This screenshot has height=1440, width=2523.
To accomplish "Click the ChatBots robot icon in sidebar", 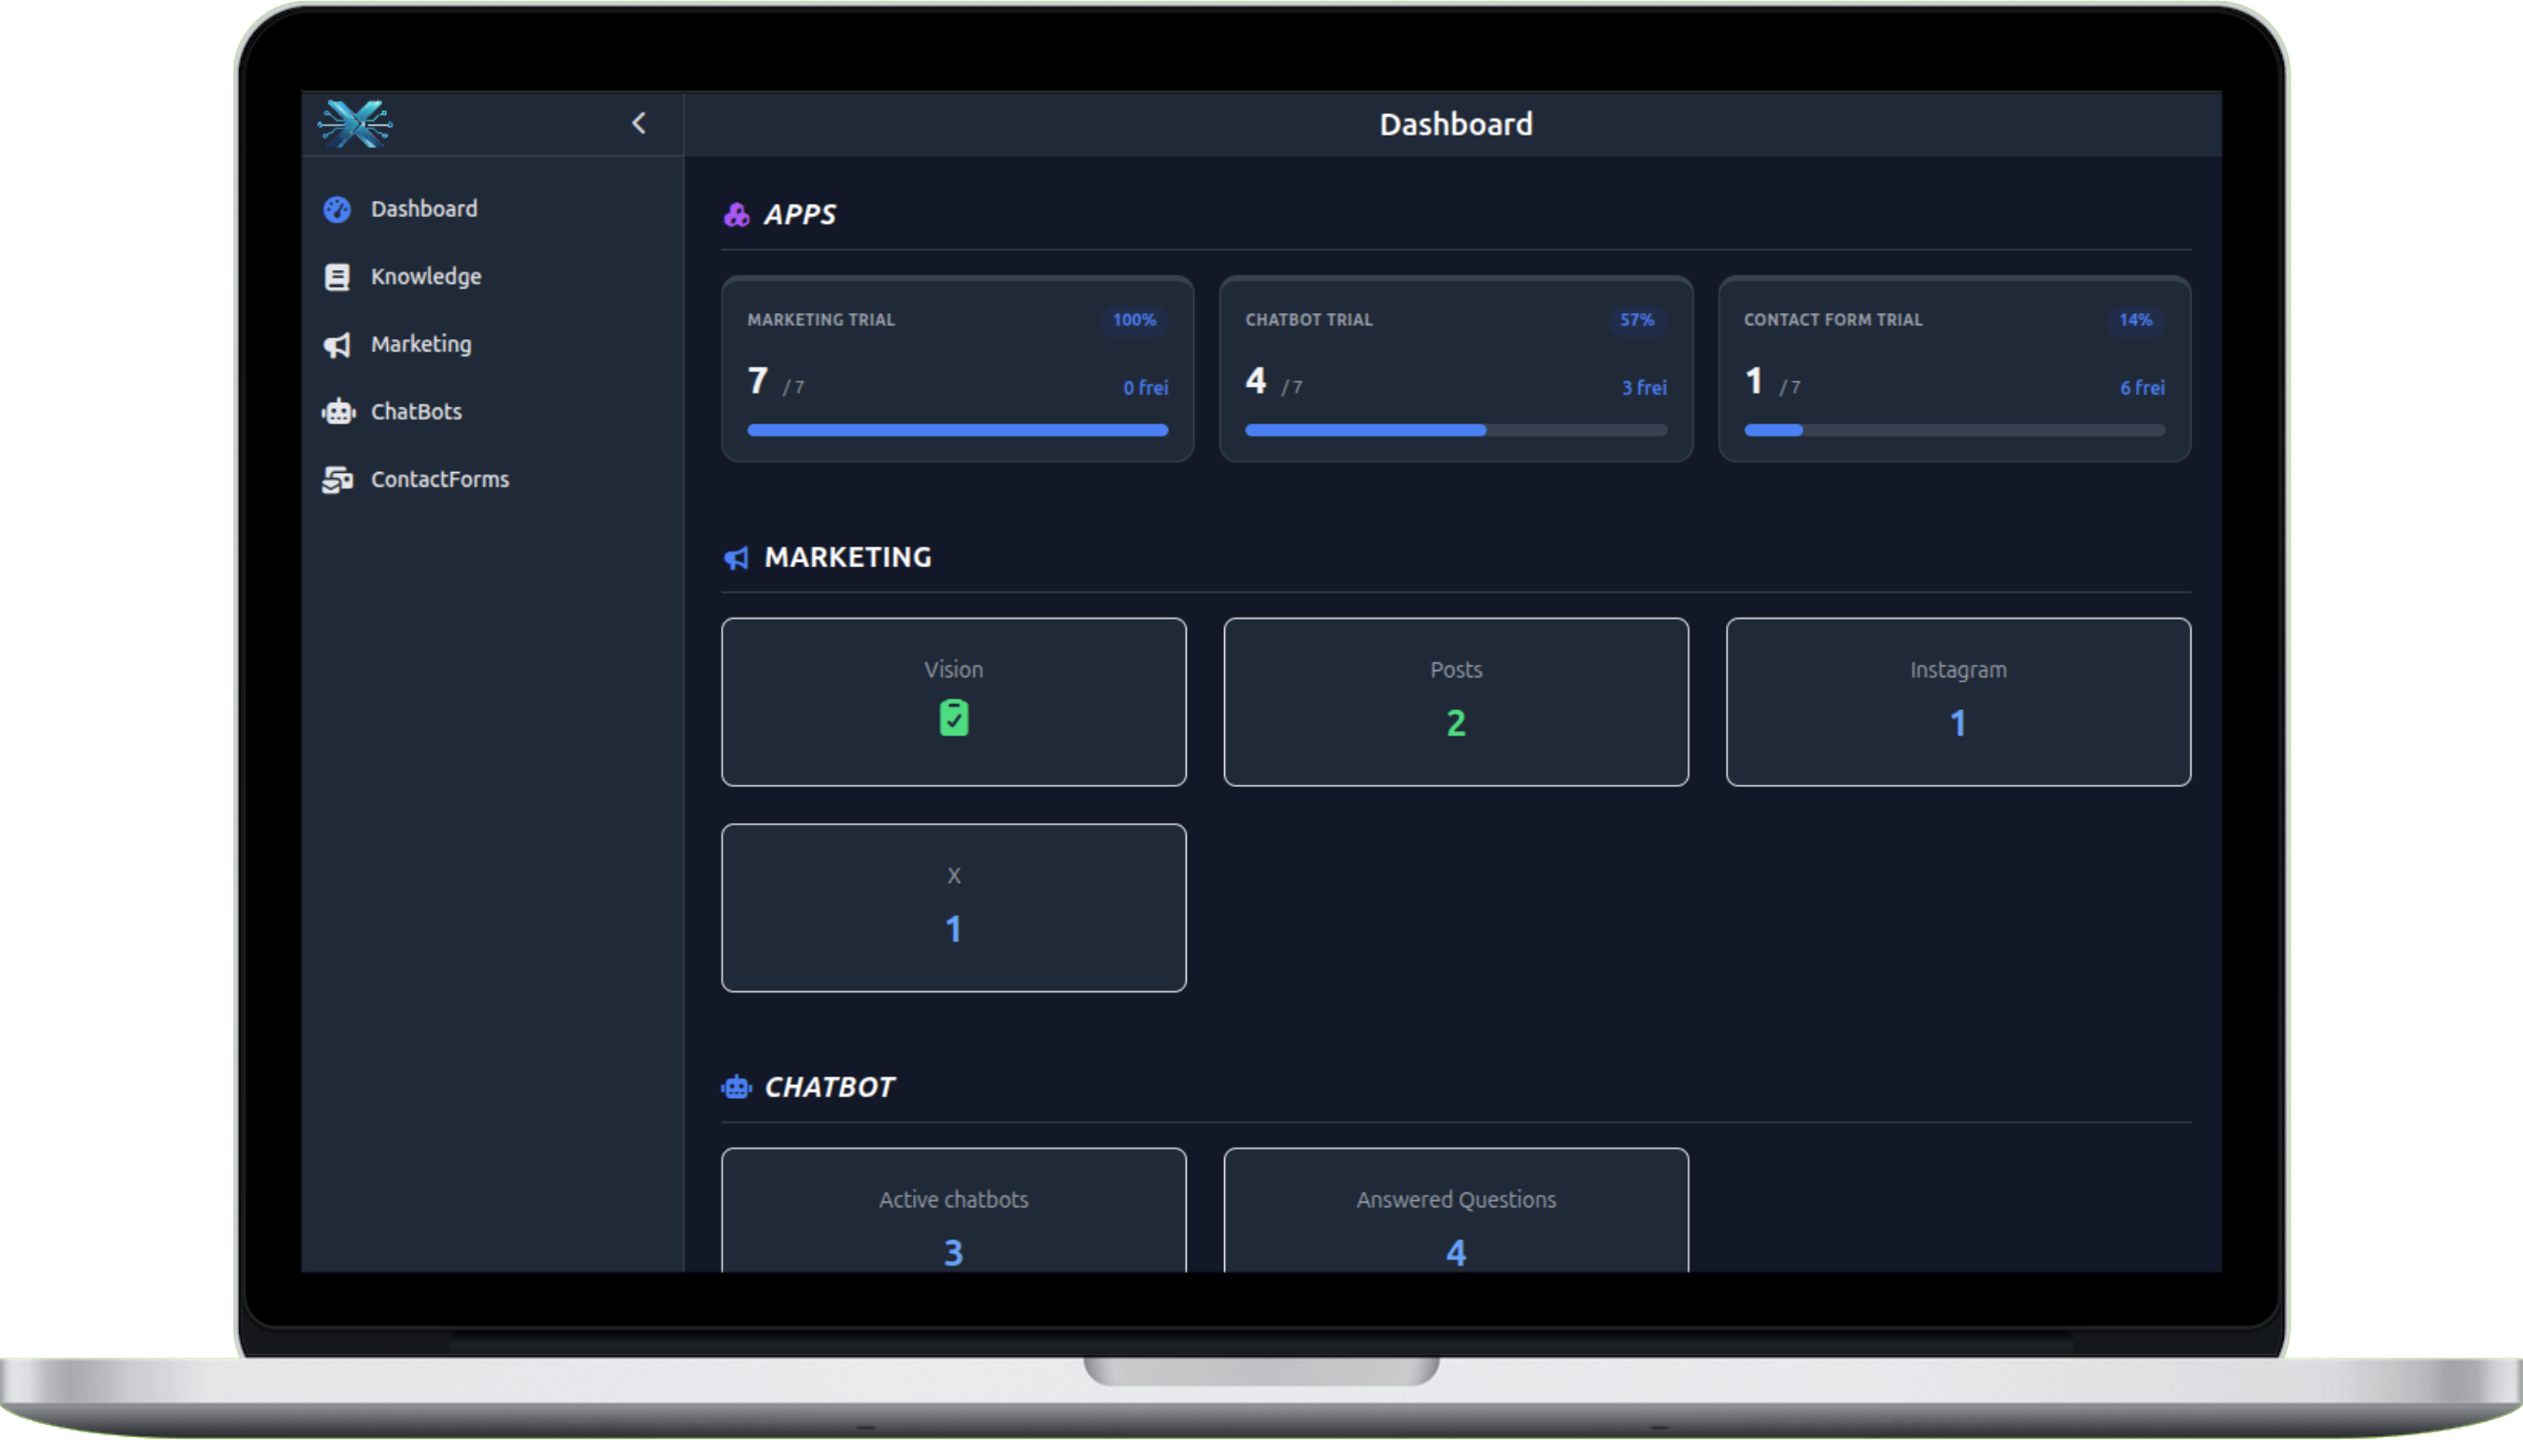I will coord(337,411).
